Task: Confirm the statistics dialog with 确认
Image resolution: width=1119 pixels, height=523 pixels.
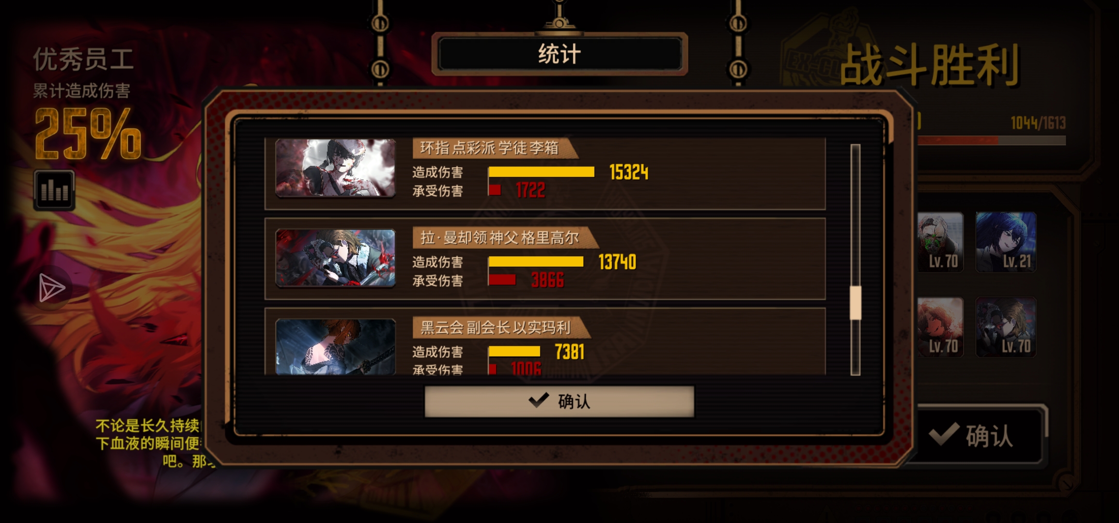Action: 559,401
